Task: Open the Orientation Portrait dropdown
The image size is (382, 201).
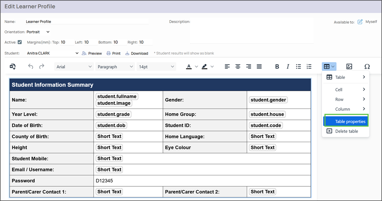Action: click(38, 32)
